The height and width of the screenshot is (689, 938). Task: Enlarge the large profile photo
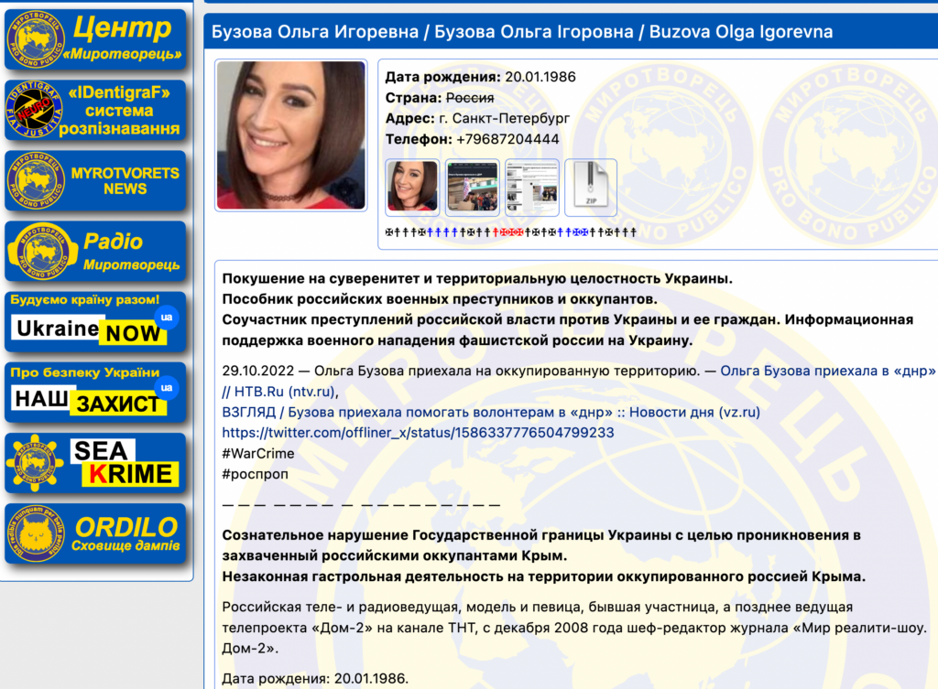coord(290,135)
